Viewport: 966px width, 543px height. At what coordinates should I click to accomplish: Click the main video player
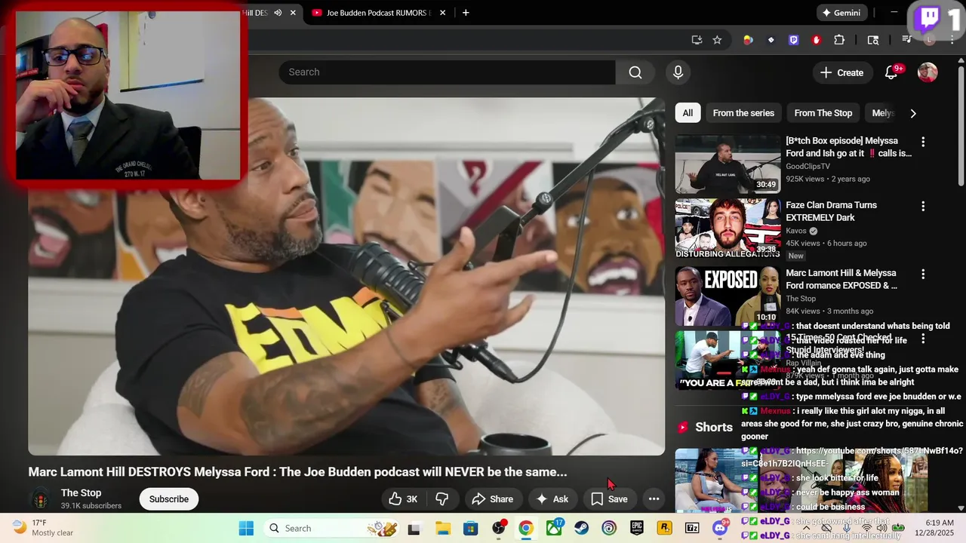click(x=346, y=276)
